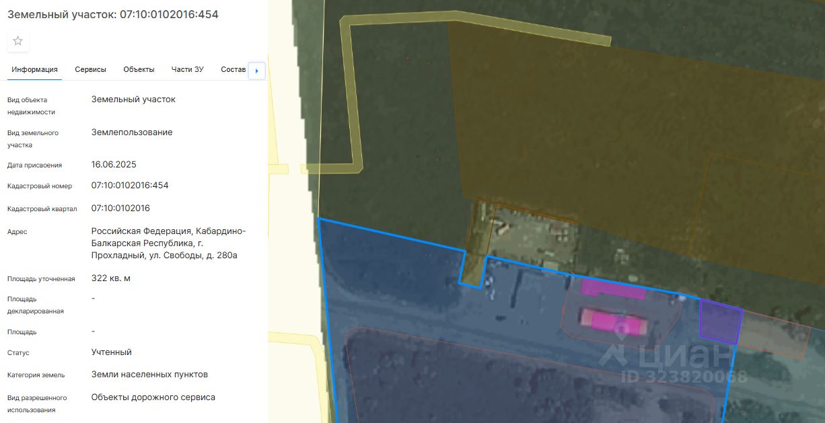Open the Объекты tab
Image resolution: width=825 pixels, height=423 pixels.
tap(139, 69)
